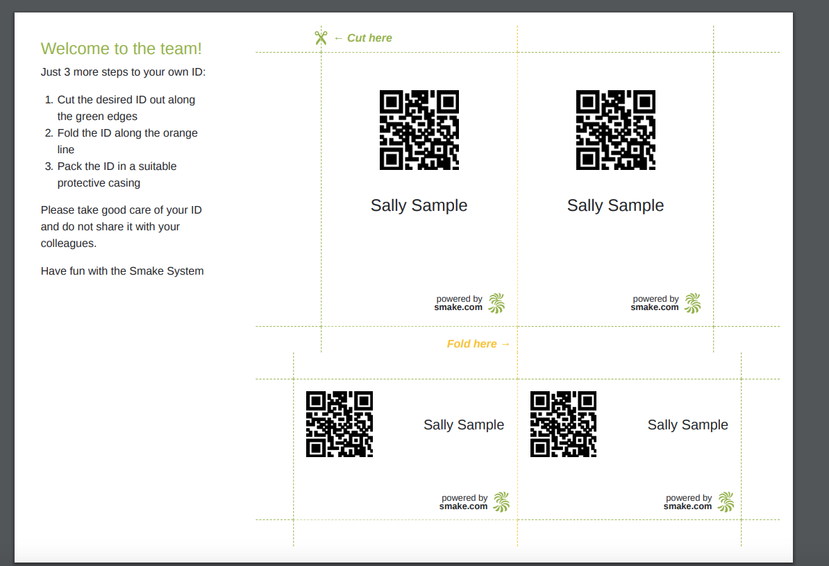The width and height of the screenshot is (829, 566).
Task: Click the smake logo on top-left card
Action: [496, 303]
